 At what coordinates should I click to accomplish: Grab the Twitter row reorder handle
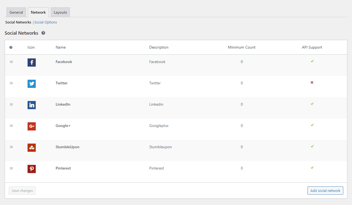coord(11,83)
